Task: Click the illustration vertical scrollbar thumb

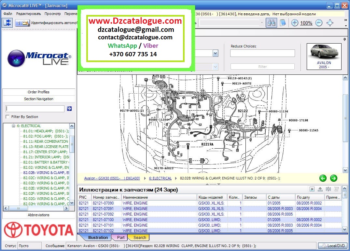Action: [345, 118]
